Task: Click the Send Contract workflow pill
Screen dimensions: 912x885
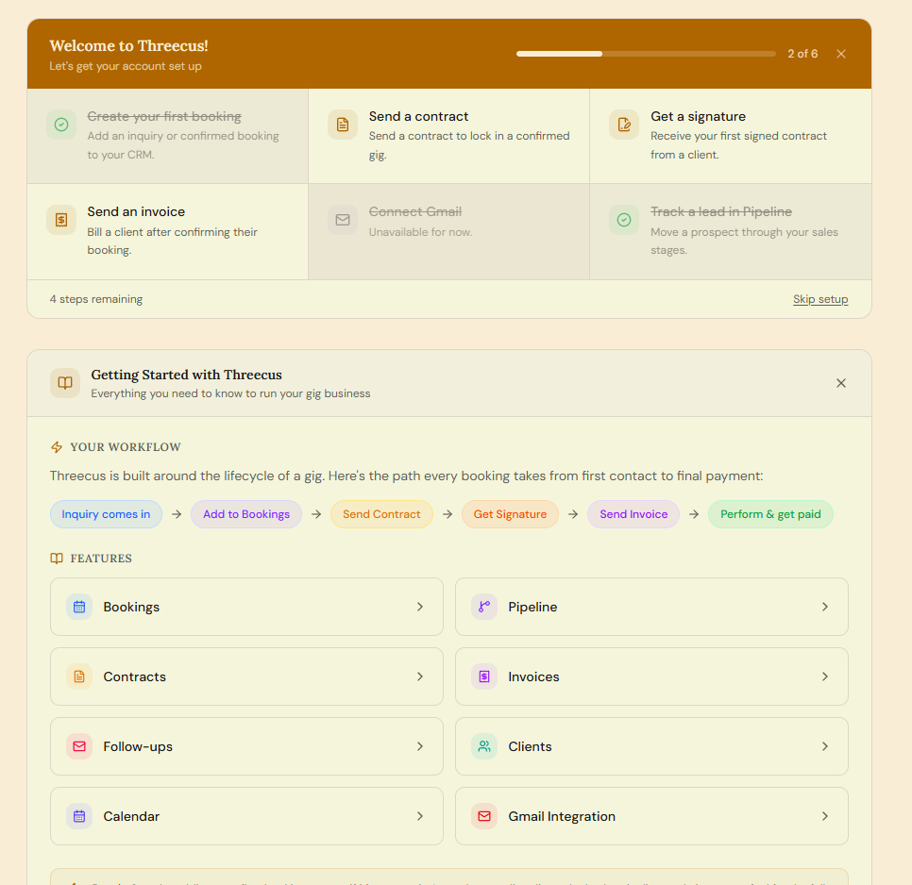Action: tap(381, 514)
